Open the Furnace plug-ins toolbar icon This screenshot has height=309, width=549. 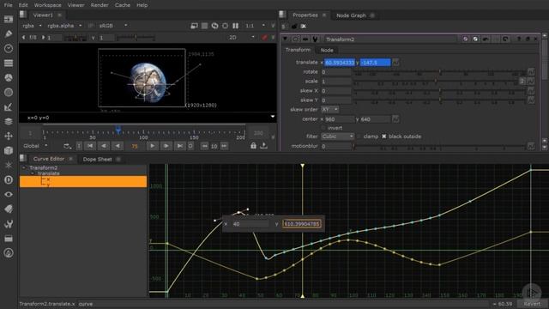[9, 253]
